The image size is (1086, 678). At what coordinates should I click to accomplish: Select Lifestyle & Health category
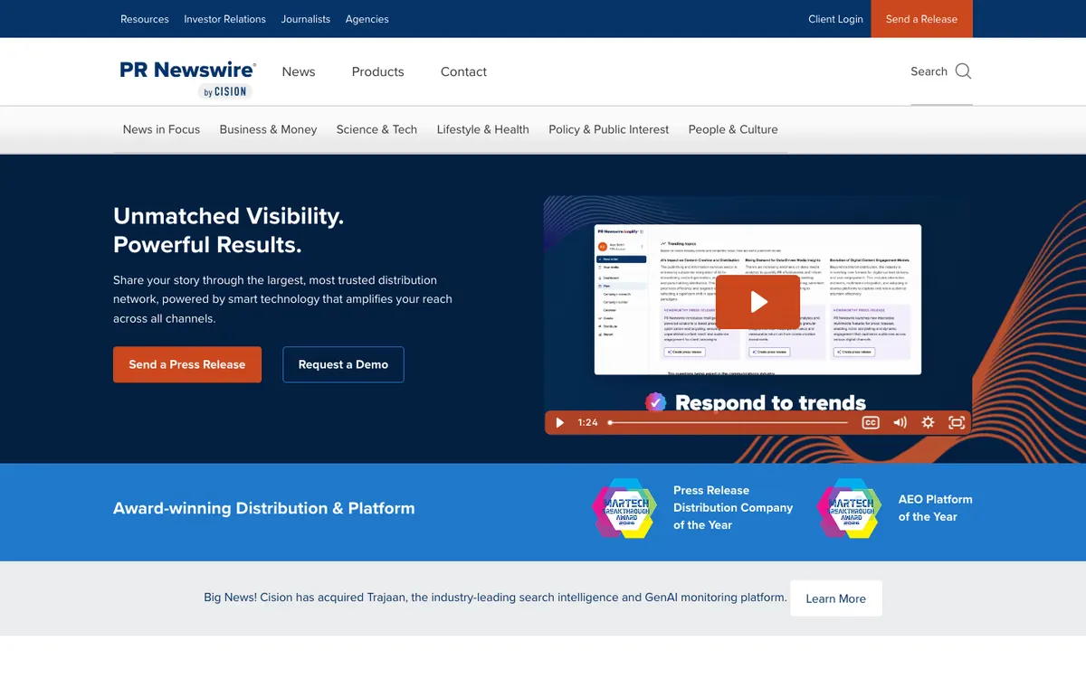[x=482, y=129]
